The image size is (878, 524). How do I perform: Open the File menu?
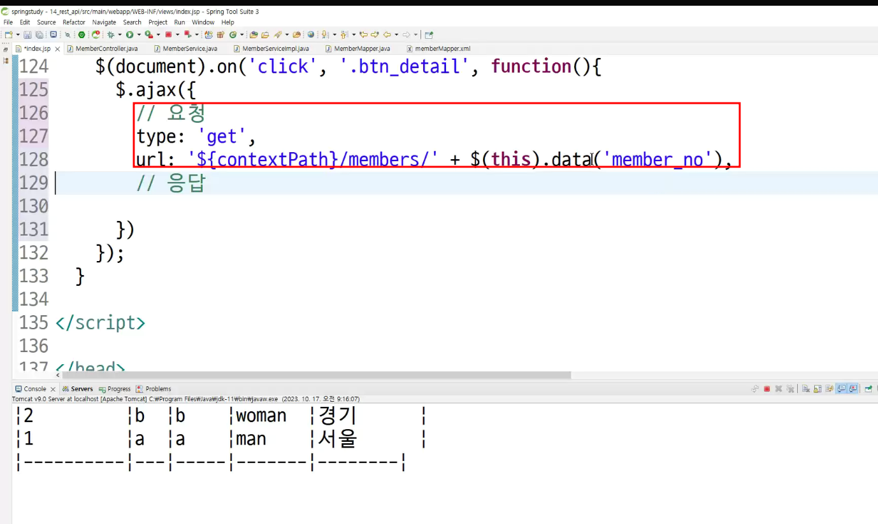pyautogui.click(x=8, y=22)
